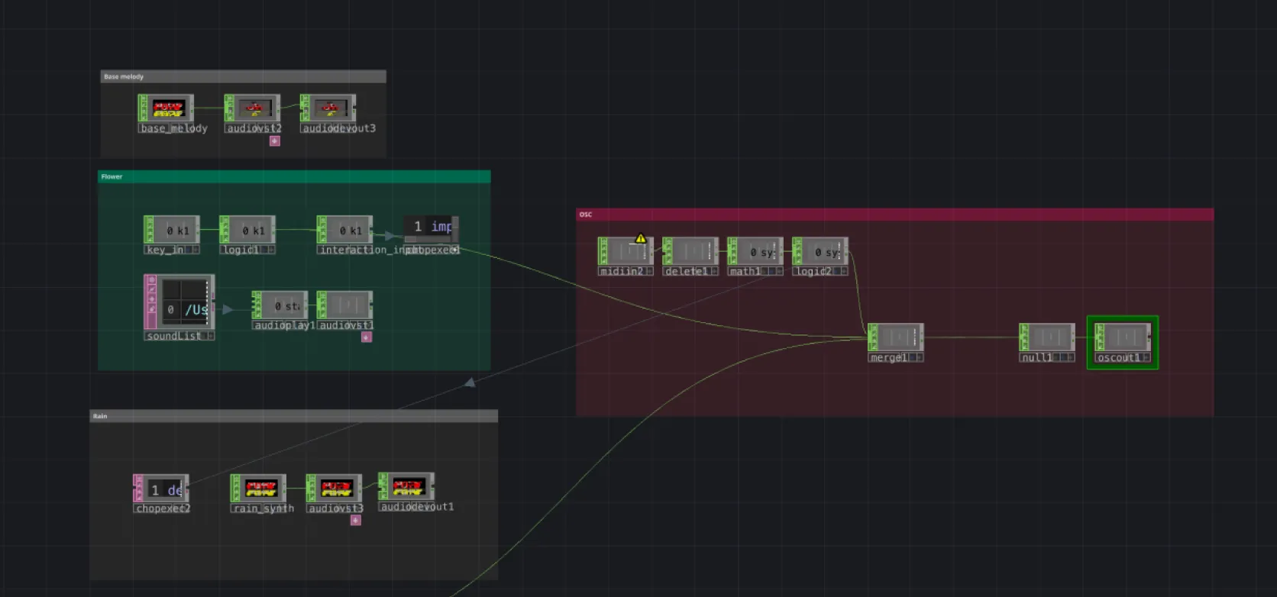Open the pink docked operator under audiovst3

click(356, 520)
